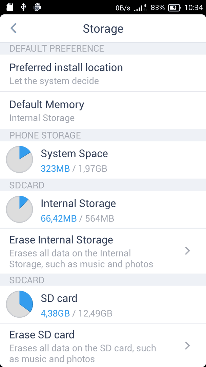206x367 pixels.
Task: Open chevron next to Erase Internal Storage
Action: click(187, 251)
